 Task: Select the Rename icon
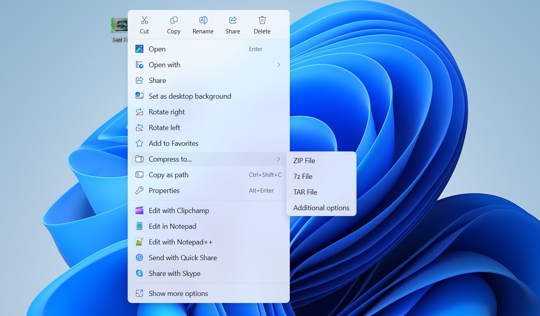coord(203,19)
